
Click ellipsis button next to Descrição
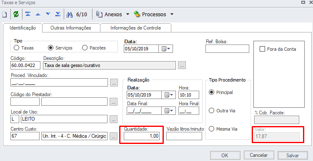[182, 65]
